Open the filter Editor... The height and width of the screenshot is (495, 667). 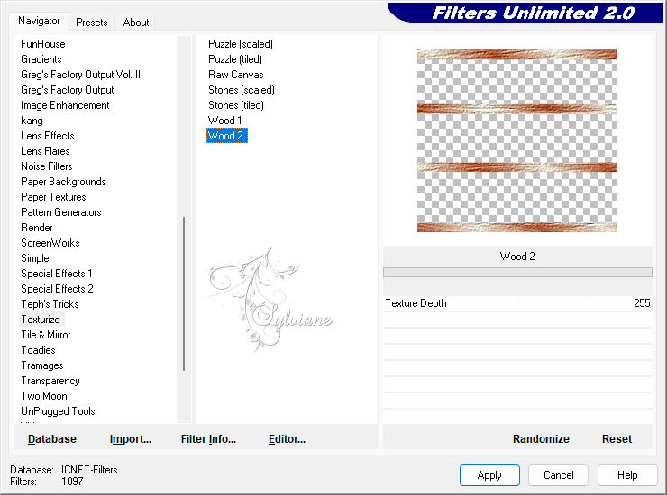[x=287, y=439]
